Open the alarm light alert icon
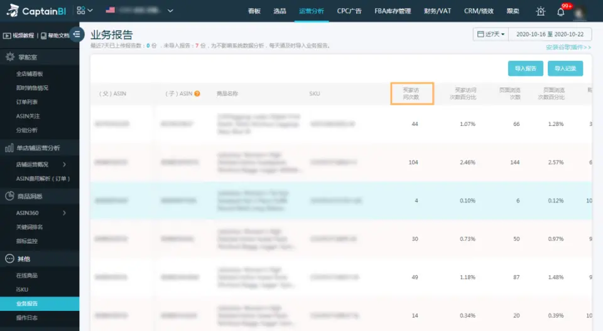The image size is (603, 331). 540,11
